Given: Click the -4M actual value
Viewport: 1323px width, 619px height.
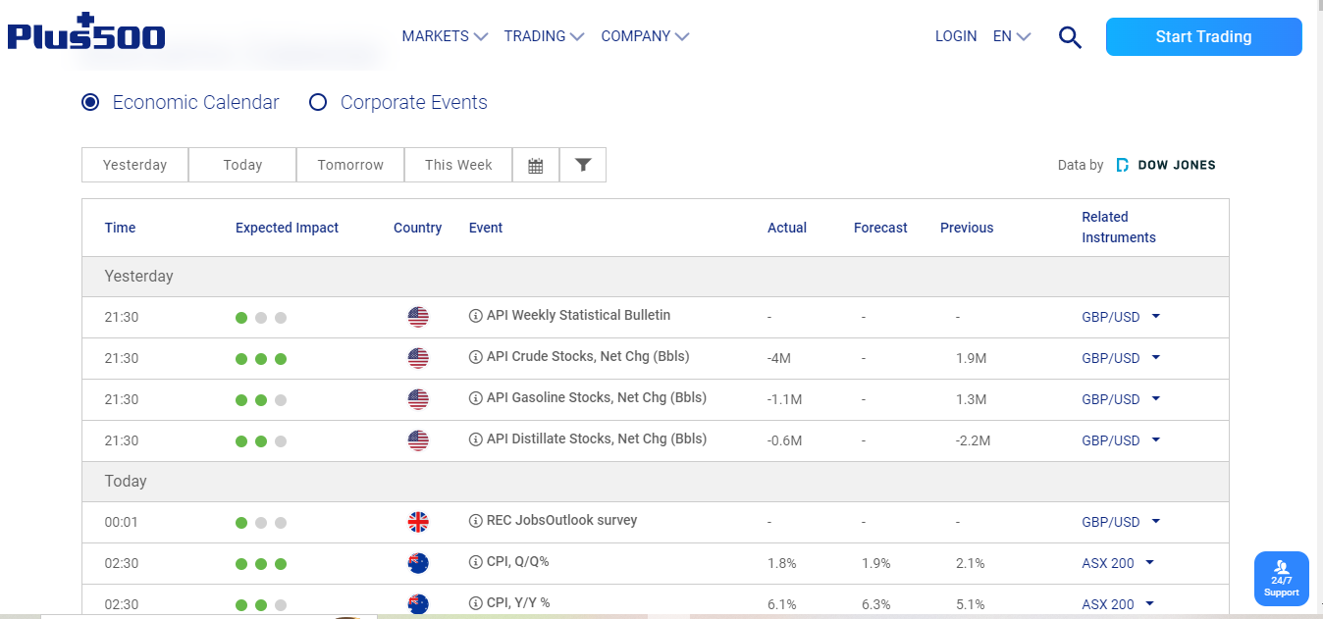Looking at the screenshot, I should pos(779,359).
